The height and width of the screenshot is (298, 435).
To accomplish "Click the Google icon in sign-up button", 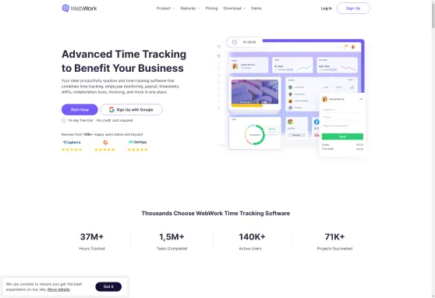I will coord(111,110).
